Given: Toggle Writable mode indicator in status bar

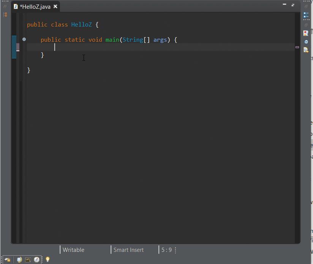Looking at the screenshot, I should tap(73, 250).
